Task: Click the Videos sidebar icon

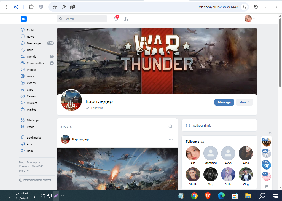Action: coord(23,83)
